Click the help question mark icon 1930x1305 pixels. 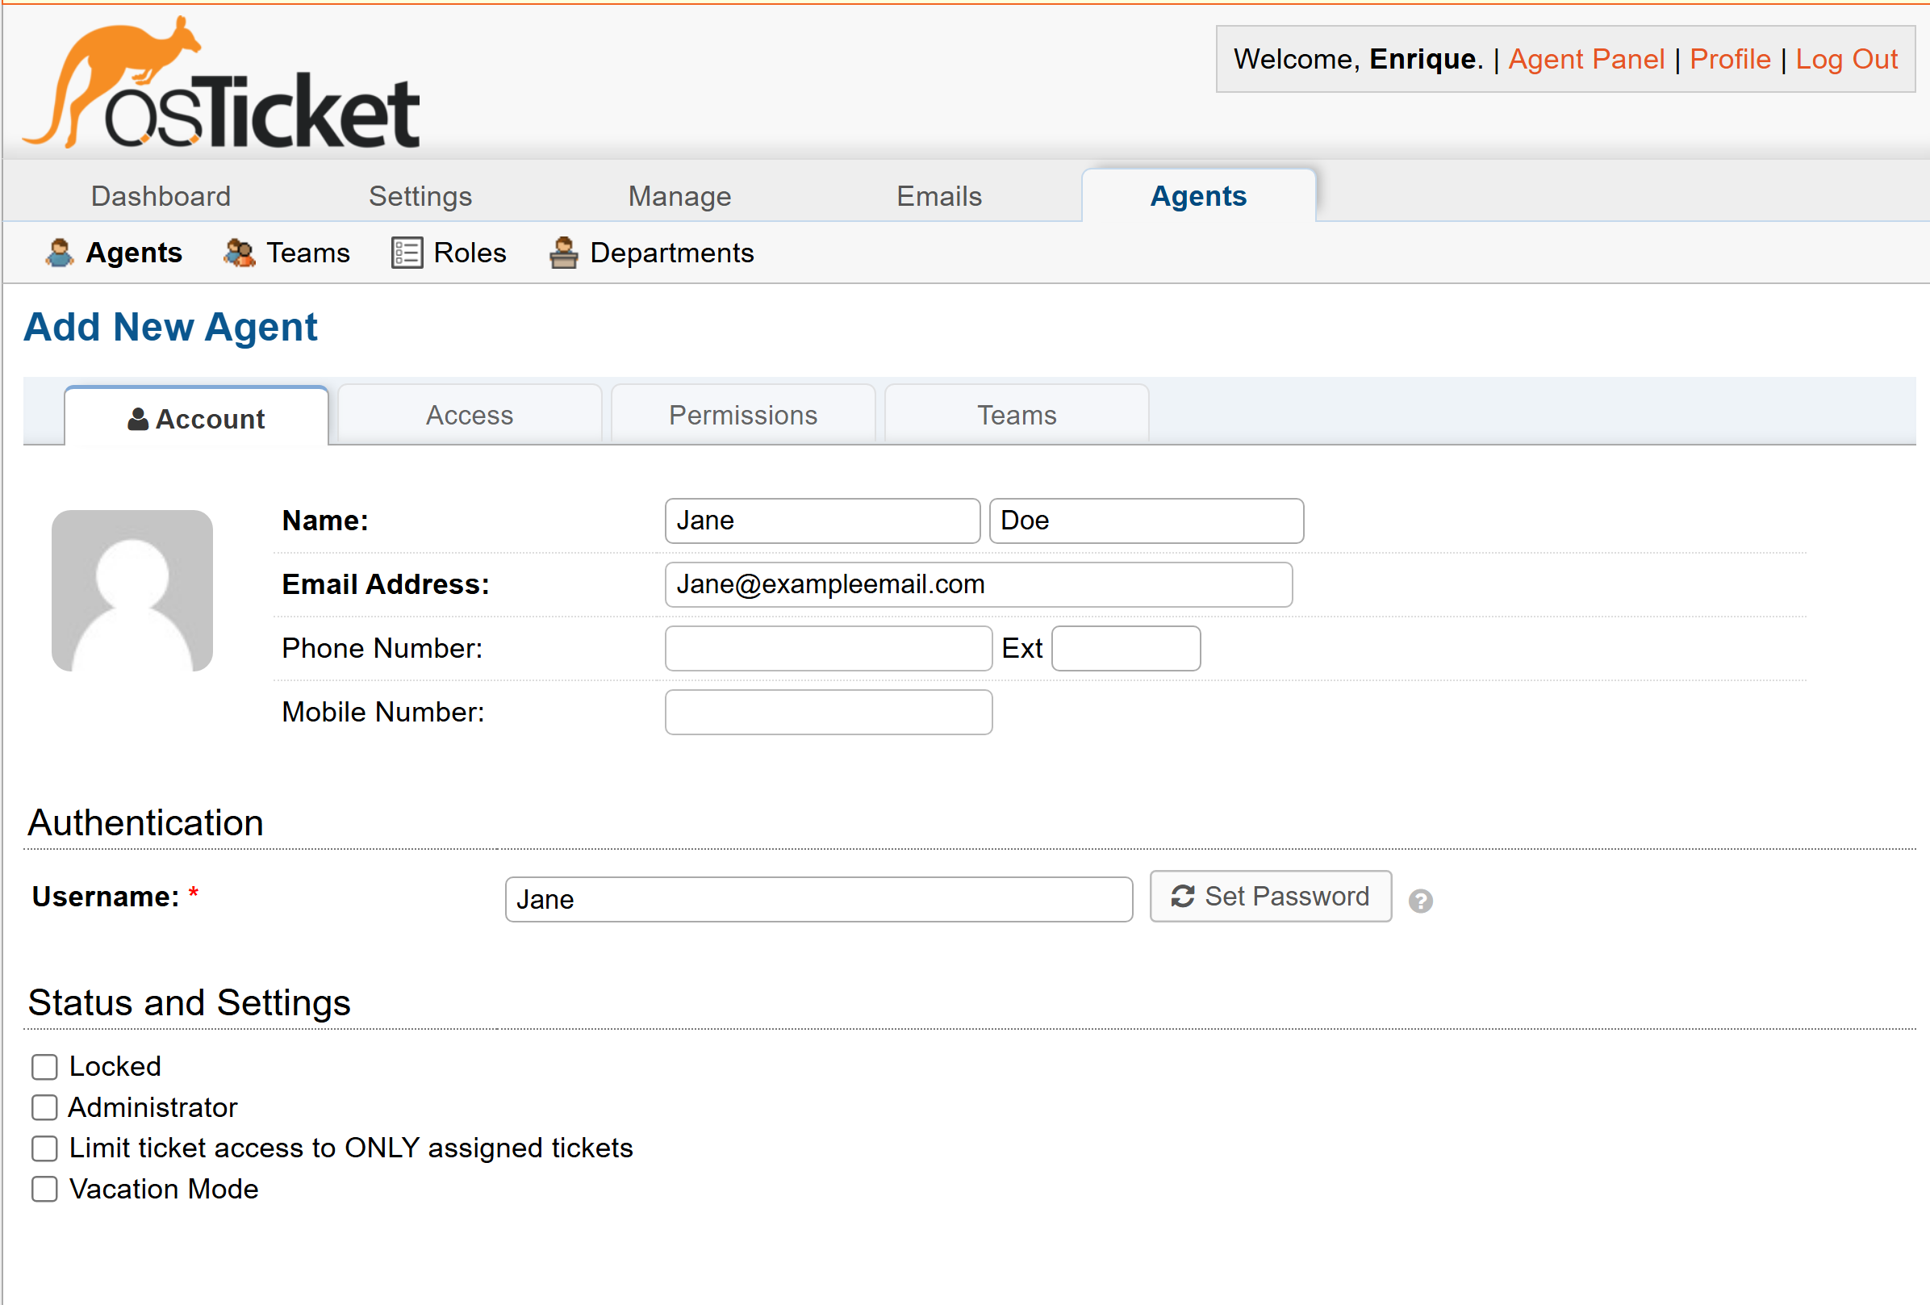click(x=1420, y=901)
